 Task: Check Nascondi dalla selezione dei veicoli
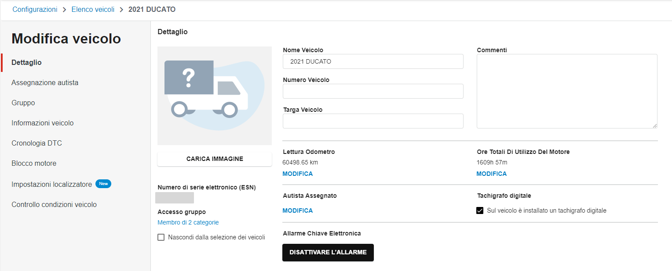pos(161,237)
